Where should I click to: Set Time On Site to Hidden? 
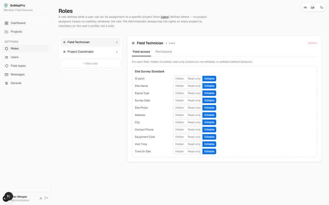click(179, 152)
